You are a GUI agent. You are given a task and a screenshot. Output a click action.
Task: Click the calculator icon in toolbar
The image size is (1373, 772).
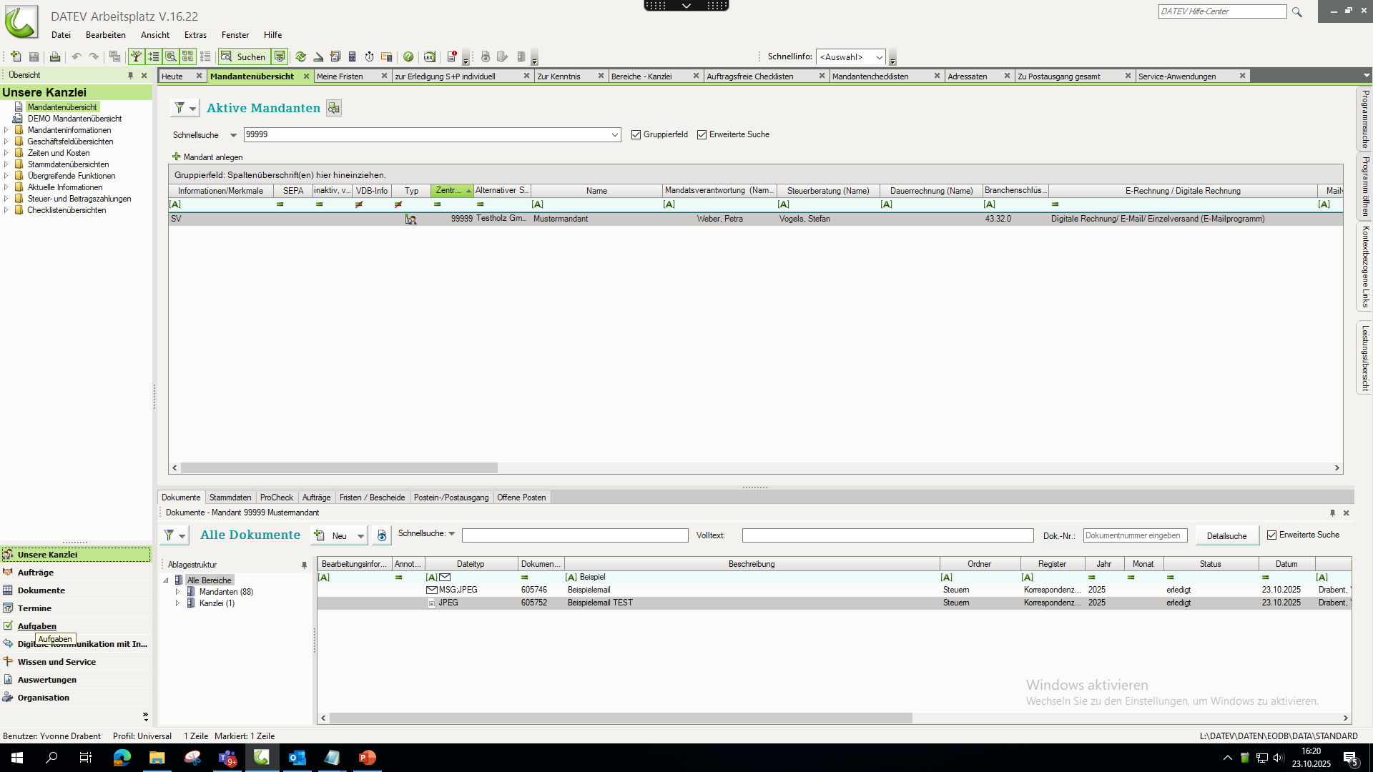tap(352, 56)
